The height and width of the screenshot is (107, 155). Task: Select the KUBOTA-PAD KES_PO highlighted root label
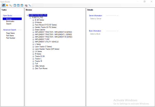click(x=38, y=15)
